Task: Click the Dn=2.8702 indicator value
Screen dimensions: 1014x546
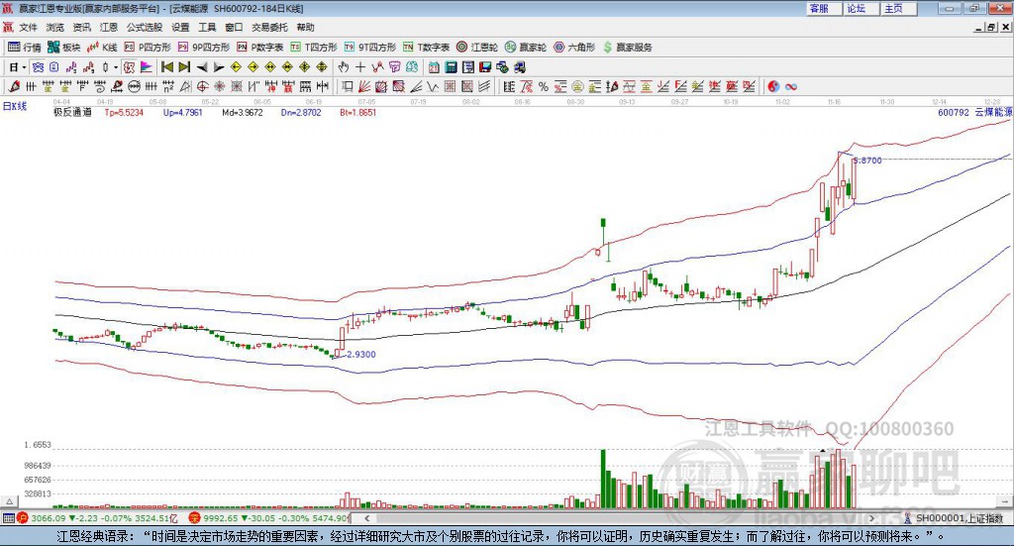Action: pyautogui.click(x=301, y=112)
